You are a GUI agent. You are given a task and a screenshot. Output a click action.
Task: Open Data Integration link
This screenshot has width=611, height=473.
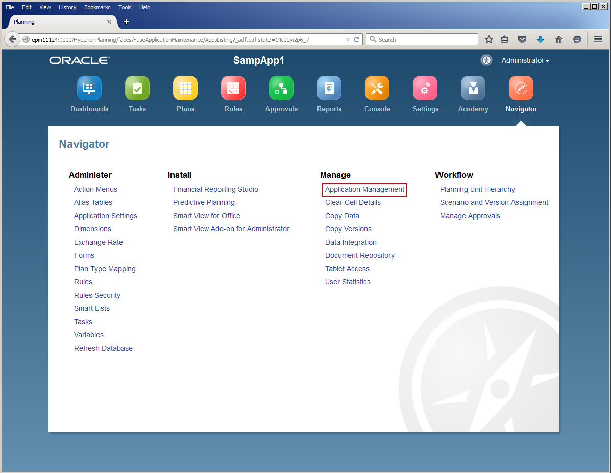point(351,242)
